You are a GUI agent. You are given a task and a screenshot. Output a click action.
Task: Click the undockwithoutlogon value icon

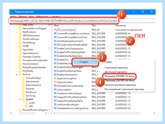(x=55, y=104)
